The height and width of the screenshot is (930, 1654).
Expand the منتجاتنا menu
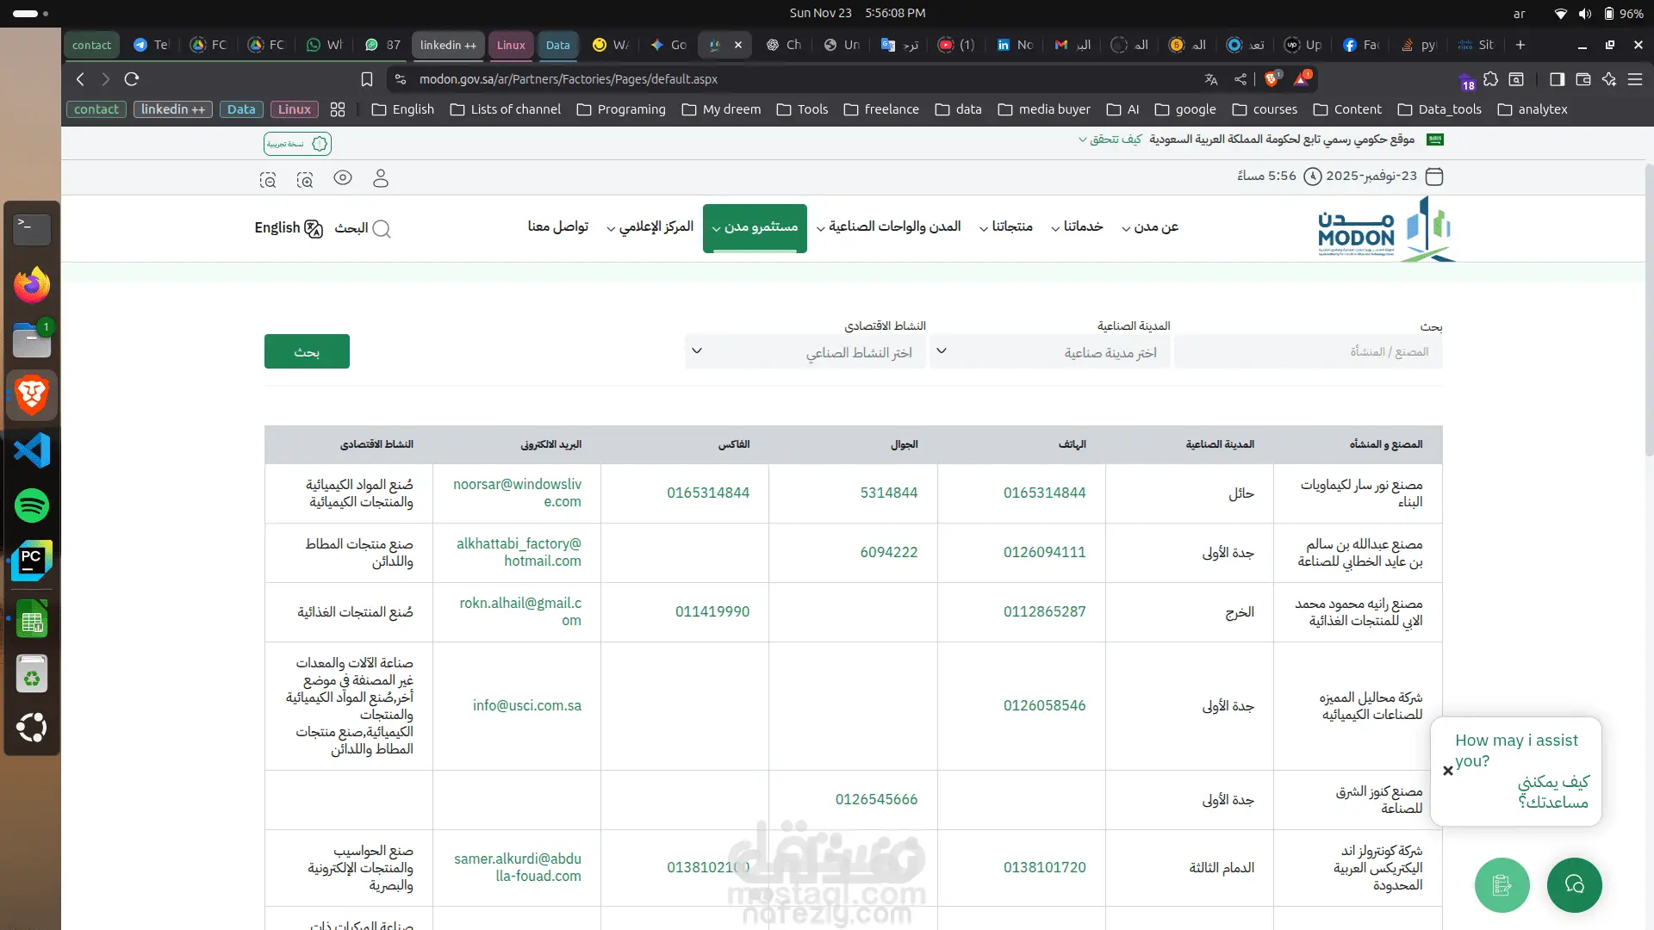click(1006, 226)
